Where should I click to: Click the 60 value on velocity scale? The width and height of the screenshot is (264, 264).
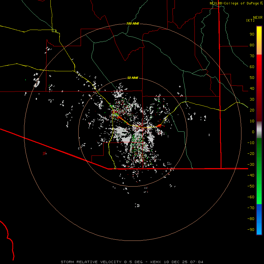tap(252, 67)
